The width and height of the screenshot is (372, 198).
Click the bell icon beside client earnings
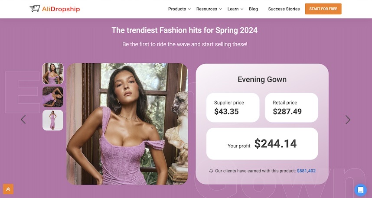211,171
